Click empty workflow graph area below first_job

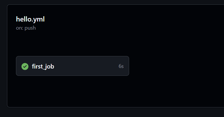[73, 91]
